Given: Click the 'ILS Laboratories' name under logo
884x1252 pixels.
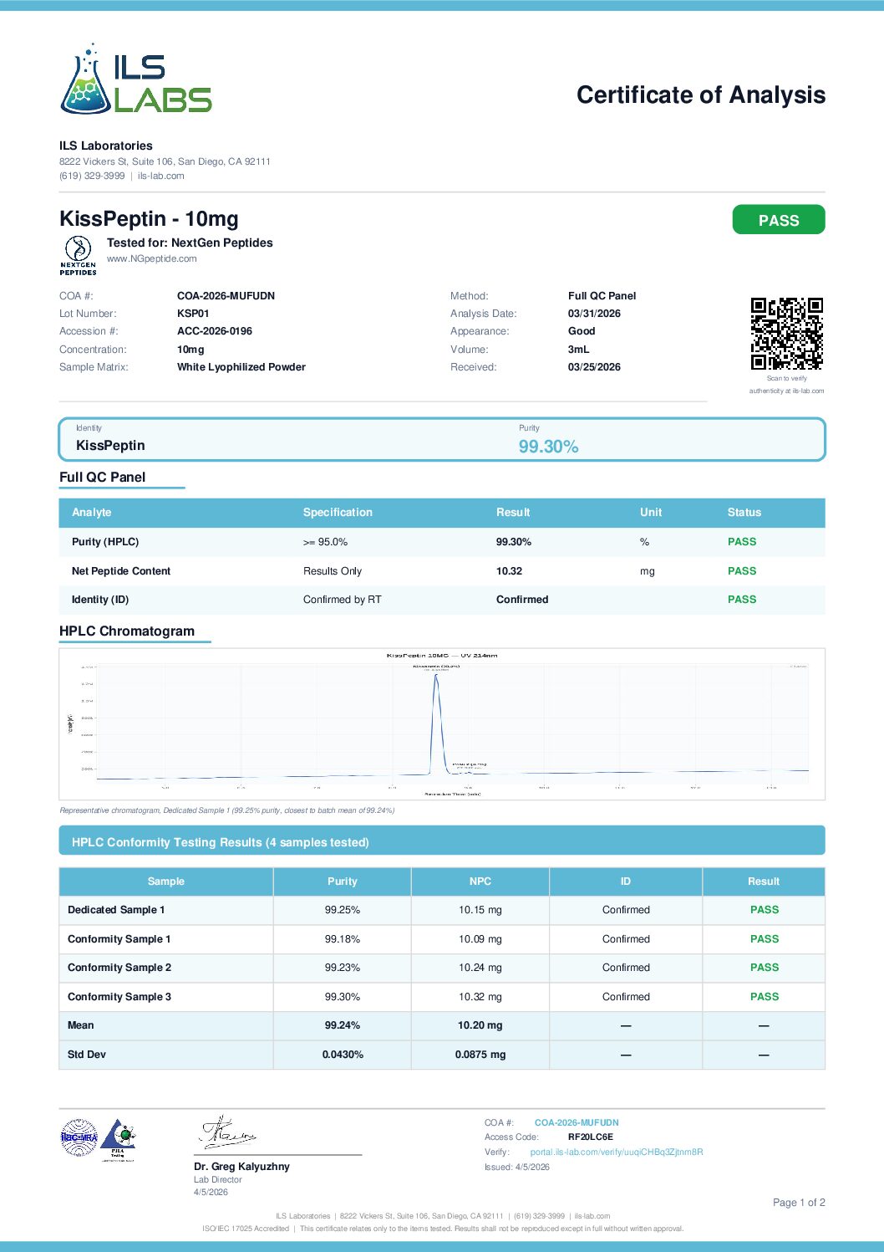Looking at the screenshot, I should [x=106, y=146].
